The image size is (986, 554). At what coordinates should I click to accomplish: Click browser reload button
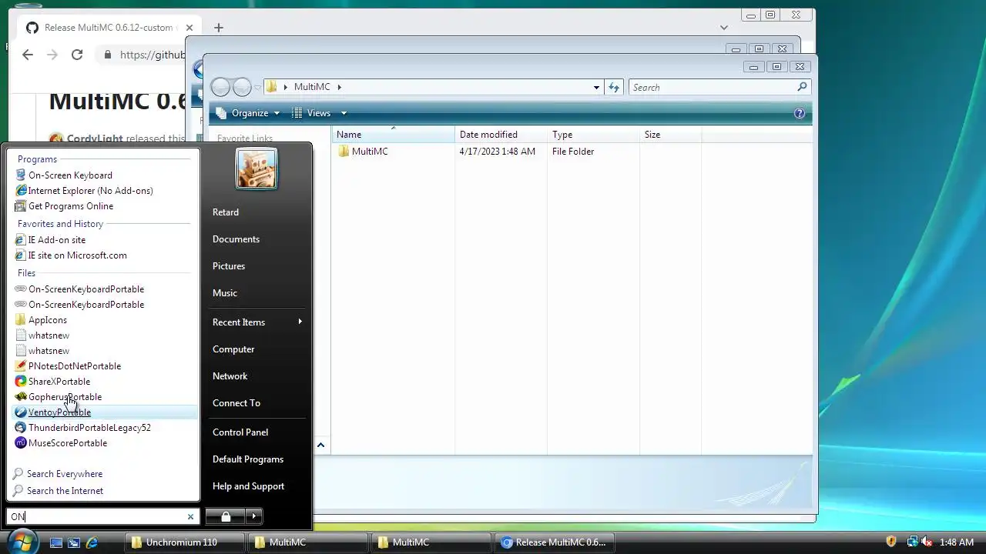[x=77, y=55]
